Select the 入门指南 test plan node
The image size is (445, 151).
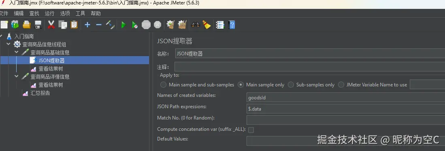tap(24, 36)
